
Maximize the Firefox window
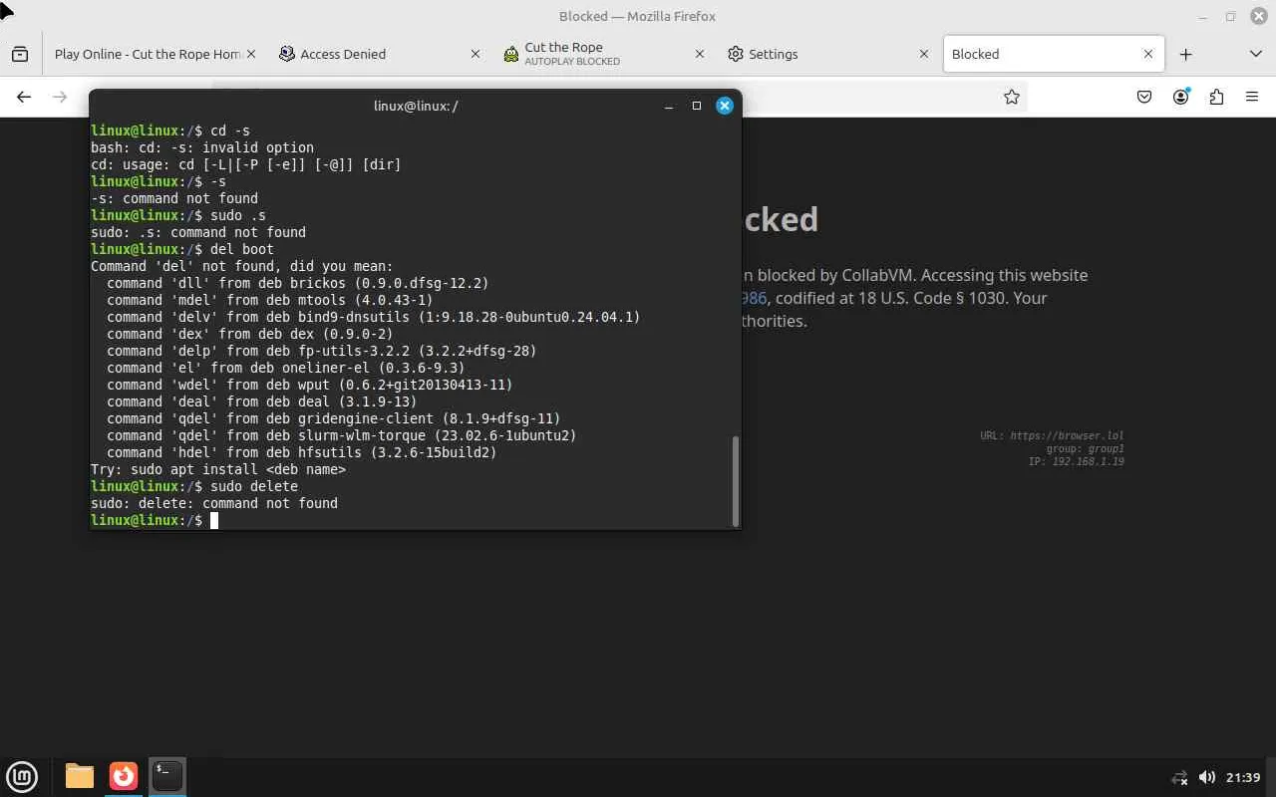click(x=1231, y=16)
